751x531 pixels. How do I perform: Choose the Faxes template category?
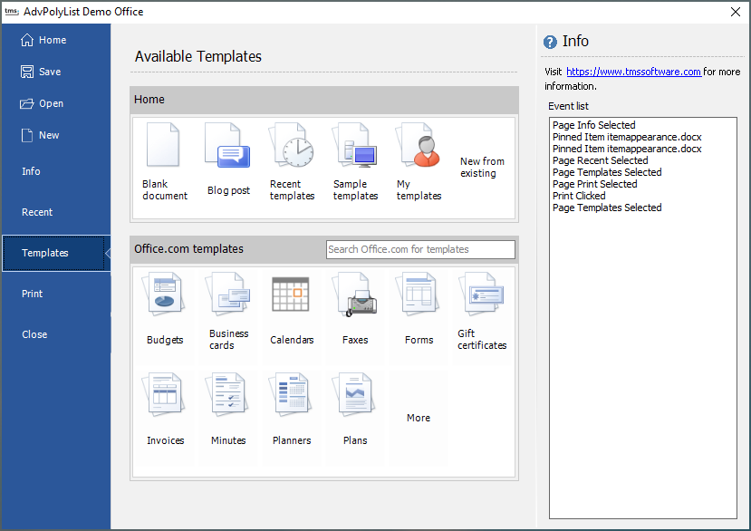[355, 297]
